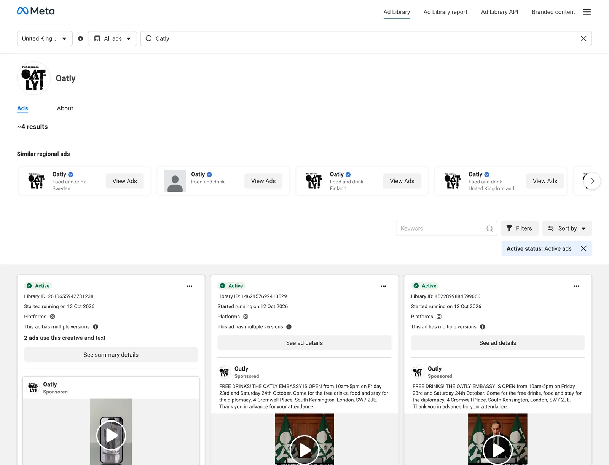Click Instagram platform icon on ad 2610655942731238
The image size is (609, 465).
[x=53, y=317]
